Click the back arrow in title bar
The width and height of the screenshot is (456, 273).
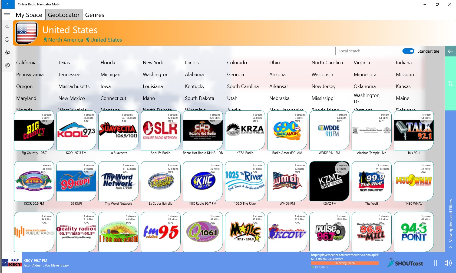tap(8, 4)
